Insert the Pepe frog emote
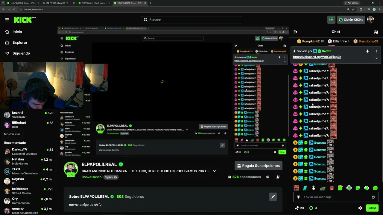The width and height of the screenshot is (383, 215). [323, 188]
